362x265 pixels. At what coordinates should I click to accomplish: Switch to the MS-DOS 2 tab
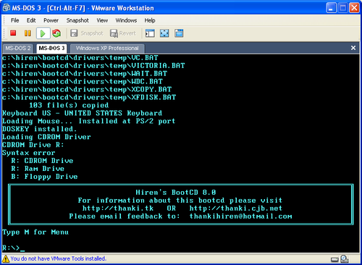point(18,49)
